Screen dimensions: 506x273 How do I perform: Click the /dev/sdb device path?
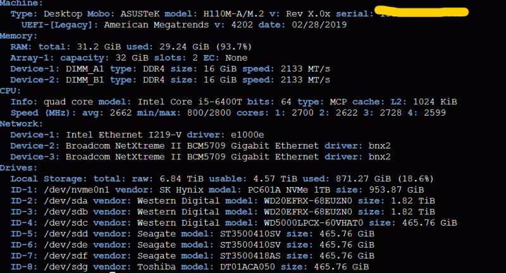point(66,212)
